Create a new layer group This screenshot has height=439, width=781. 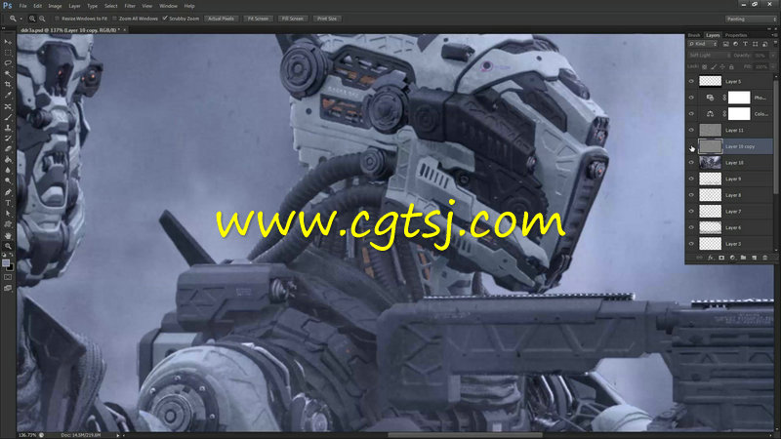point(743,258)
